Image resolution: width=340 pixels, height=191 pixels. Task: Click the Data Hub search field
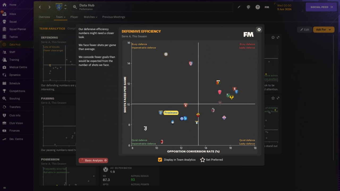152,7
